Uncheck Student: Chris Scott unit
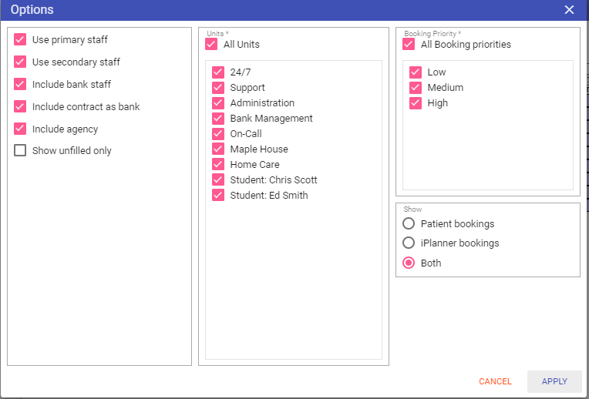This screenshot has height=399, width=589. (x=218, y=180)
